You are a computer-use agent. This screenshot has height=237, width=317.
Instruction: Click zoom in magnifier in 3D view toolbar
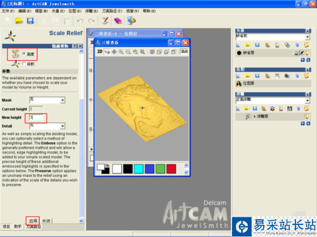(x=121, y=52)
